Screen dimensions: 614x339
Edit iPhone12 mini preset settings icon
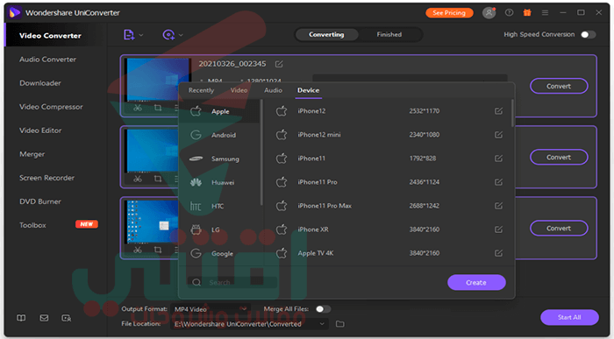(x=498, y=135)
